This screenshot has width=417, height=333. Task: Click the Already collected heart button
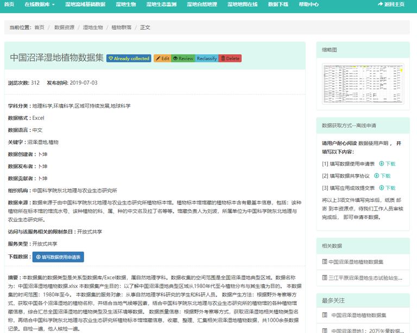coord(129,59)
